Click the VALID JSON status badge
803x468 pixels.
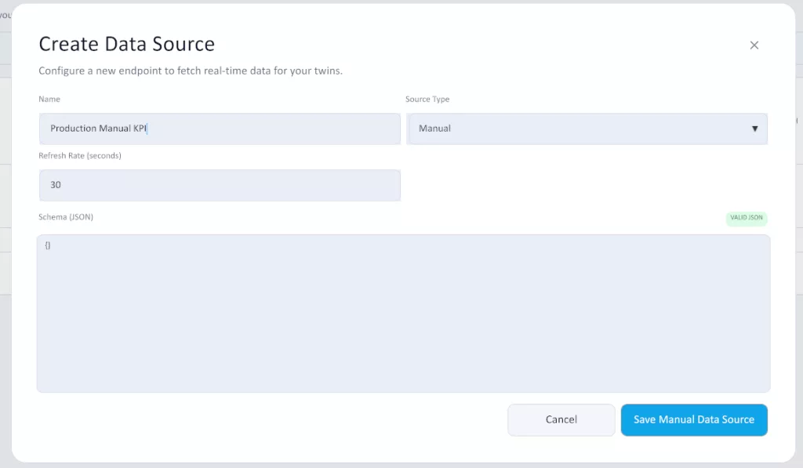(x=747, y=218)
